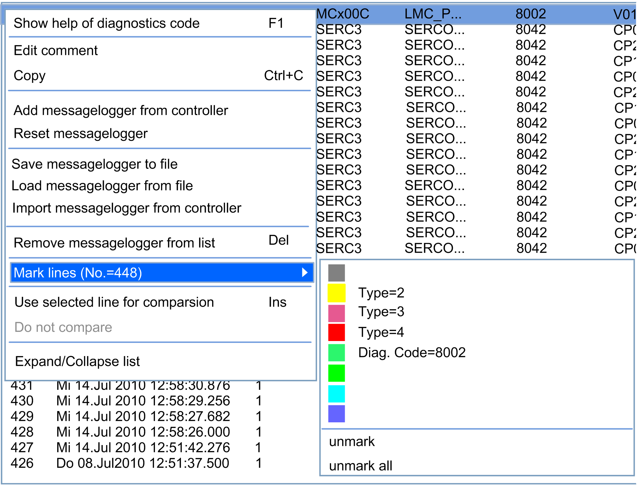The height and width of the screenshot is (486, 642).
Task: Choose "Edit comment" from context menu
Action: tap(56, 50)
